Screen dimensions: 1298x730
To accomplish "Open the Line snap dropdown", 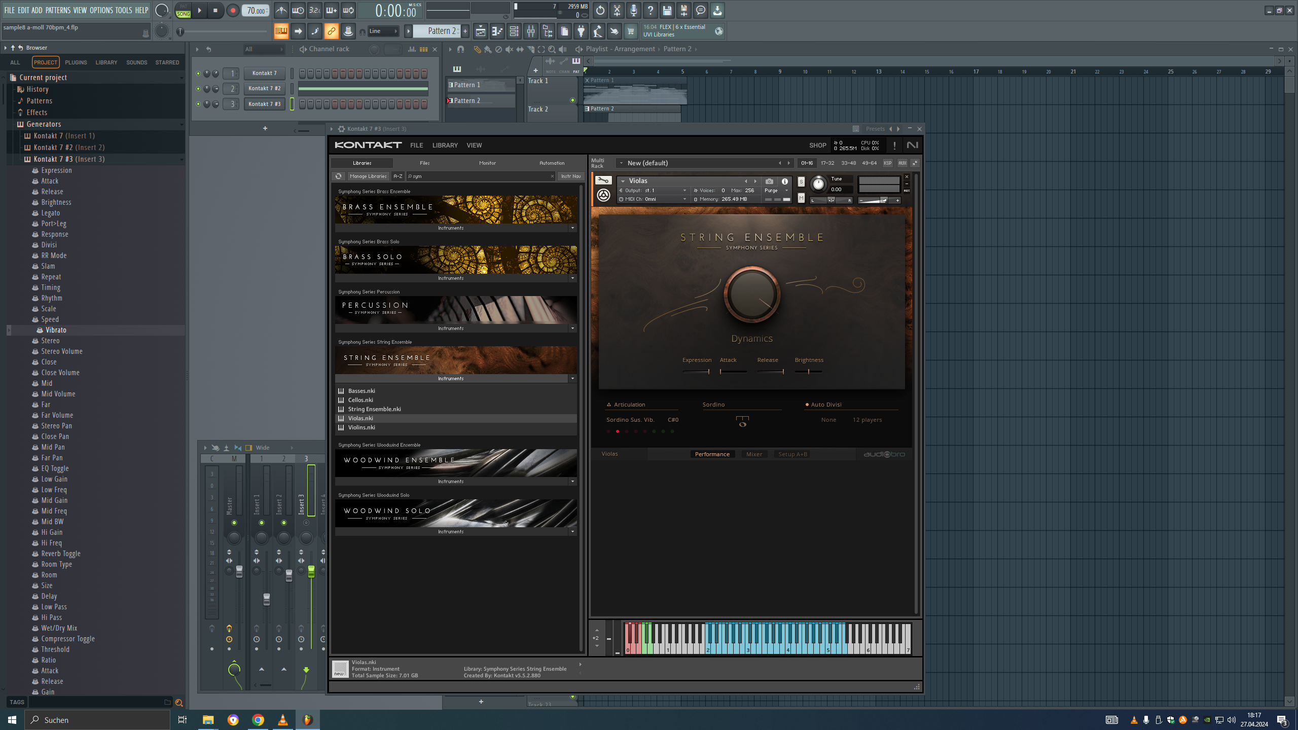I will pos(383,31).
